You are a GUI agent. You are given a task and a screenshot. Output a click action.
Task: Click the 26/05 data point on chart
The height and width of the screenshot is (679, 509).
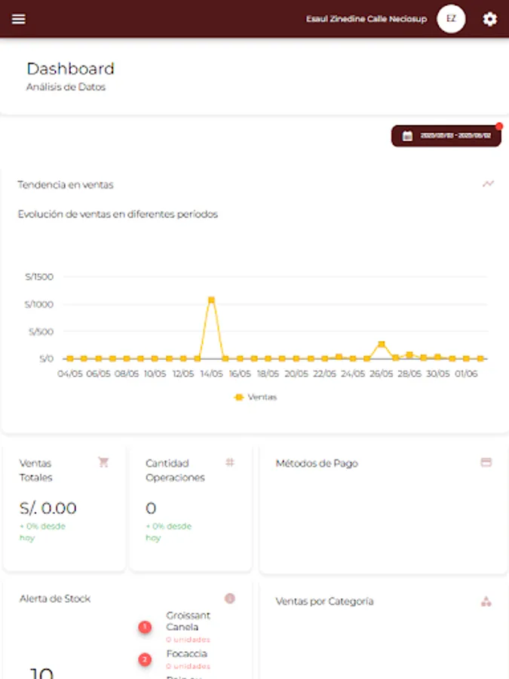click(x=382, y=344)
